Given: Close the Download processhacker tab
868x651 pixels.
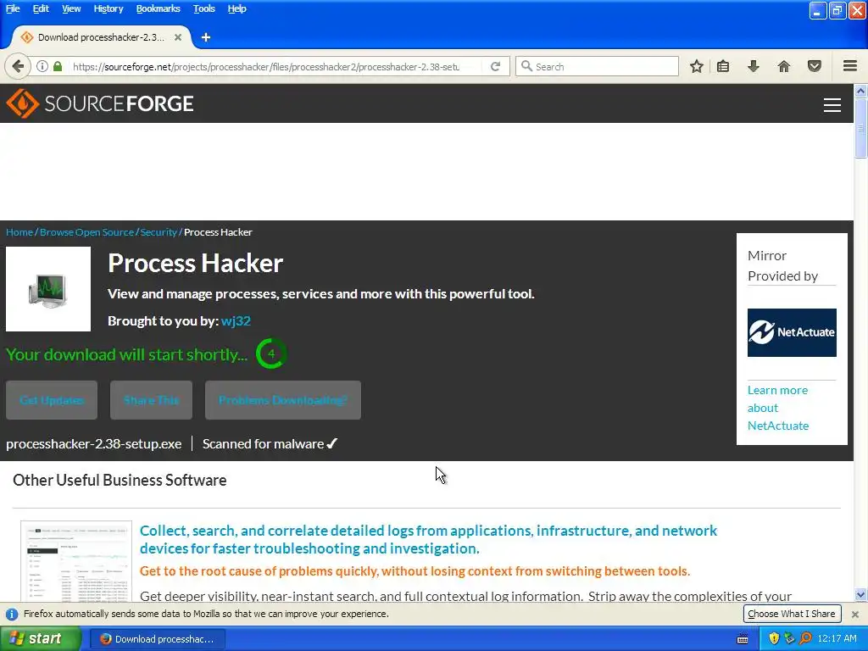Looking at the screenshot, I should pyautogui.click(x=178, y=37).
